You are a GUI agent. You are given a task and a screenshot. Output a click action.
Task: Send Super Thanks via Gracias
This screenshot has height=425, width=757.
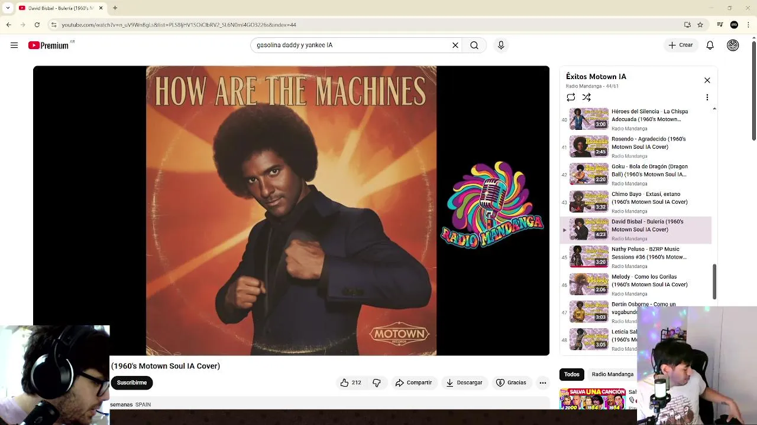pos(511,382)
